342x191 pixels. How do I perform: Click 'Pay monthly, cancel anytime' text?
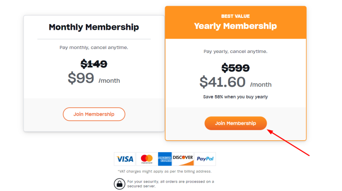click(94, 48)
